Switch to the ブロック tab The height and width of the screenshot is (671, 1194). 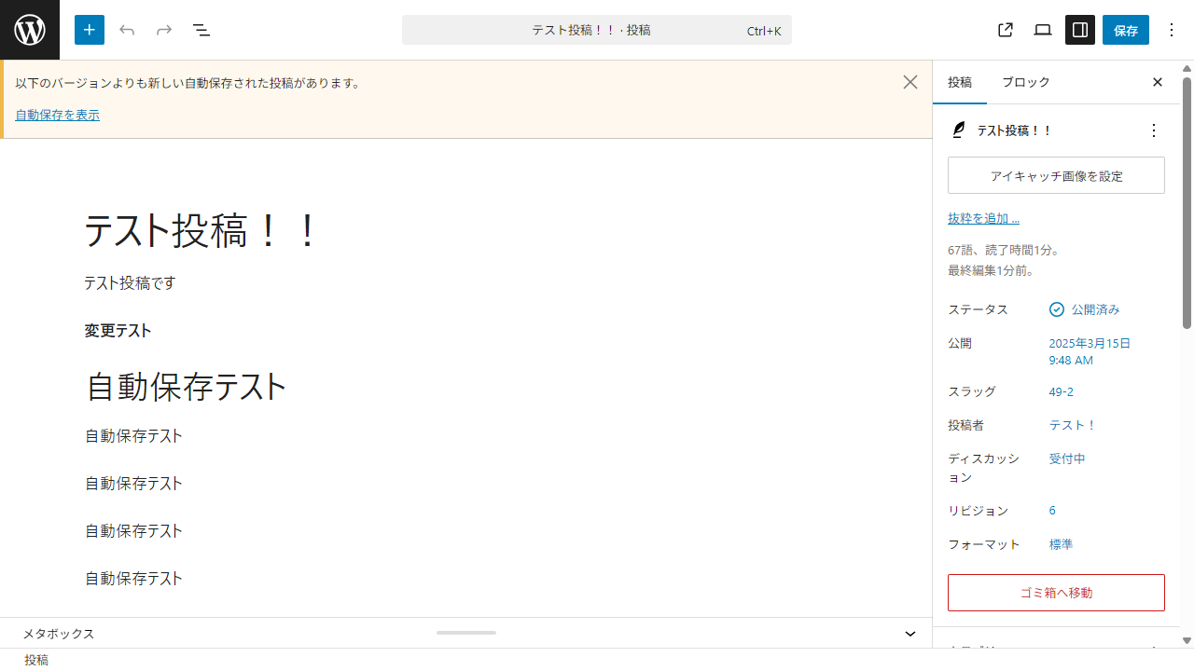click(1025, 82)
